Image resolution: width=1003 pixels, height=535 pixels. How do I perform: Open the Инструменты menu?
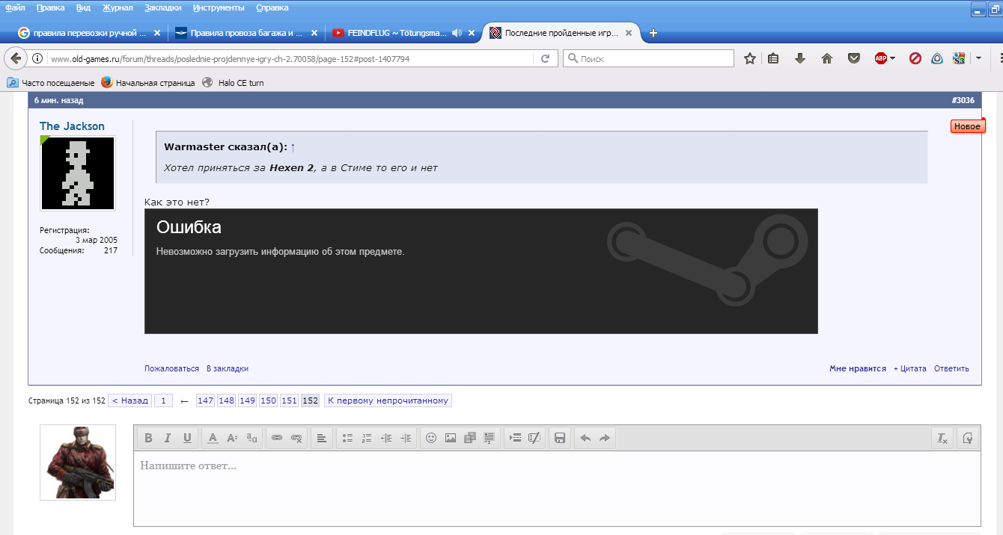click(218, 7)
